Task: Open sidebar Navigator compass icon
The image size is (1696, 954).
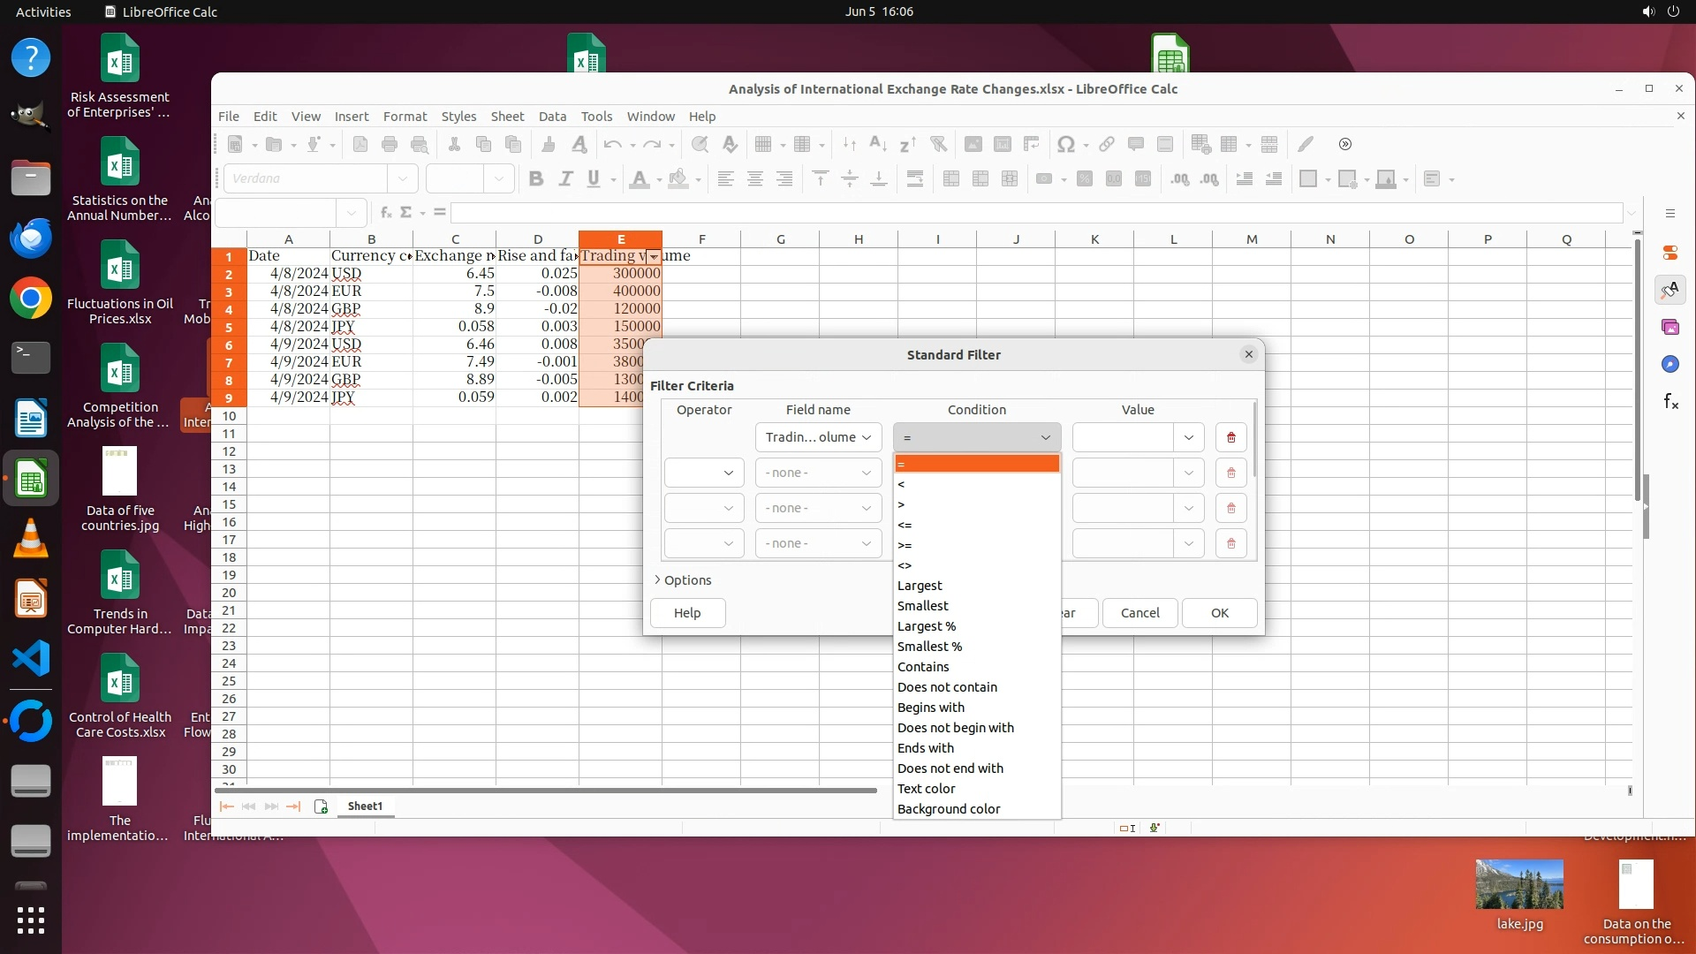Action: [1669, 364]
